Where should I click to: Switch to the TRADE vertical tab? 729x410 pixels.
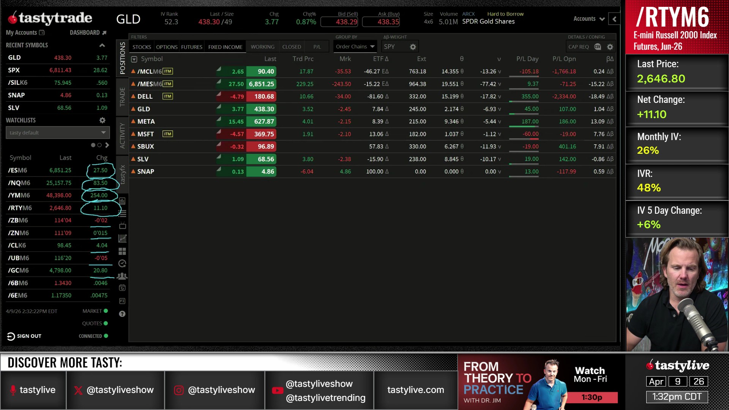(x=122, y=97)
